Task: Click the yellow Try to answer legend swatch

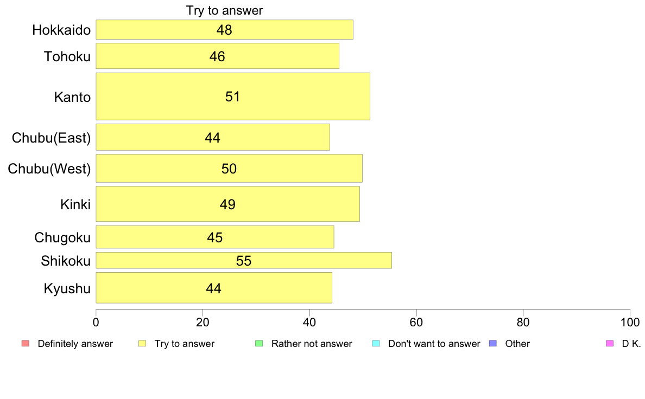Action: (142, 344)
